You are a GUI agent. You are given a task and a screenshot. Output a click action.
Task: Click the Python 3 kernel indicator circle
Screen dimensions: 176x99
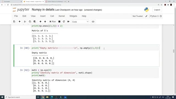161,16
